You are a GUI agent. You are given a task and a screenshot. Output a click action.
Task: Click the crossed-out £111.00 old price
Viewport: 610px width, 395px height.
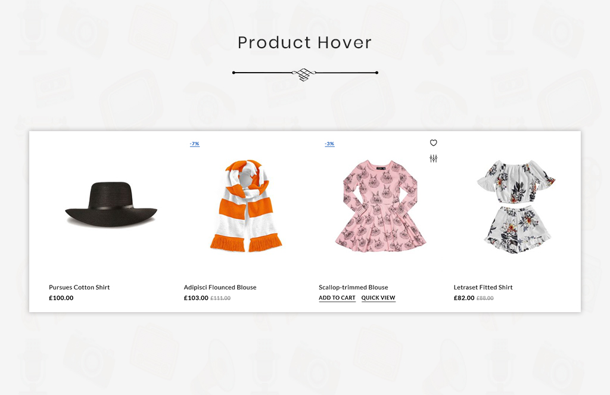(220, 298)
